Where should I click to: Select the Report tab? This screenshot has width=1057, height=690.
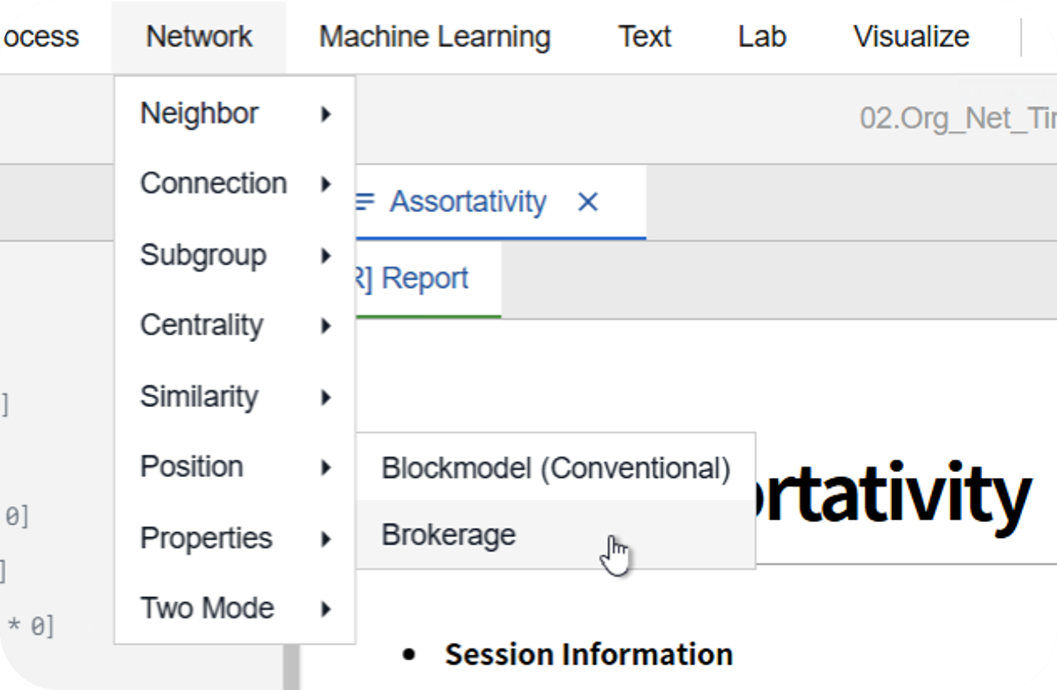[425, 278]
